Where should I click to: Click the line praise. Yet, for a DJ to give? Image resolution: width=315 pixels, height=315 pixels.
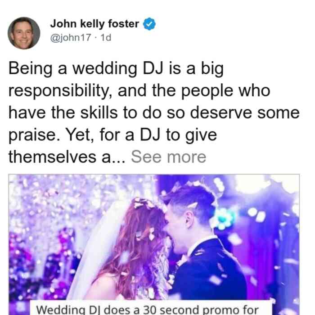tap(112, 135)
